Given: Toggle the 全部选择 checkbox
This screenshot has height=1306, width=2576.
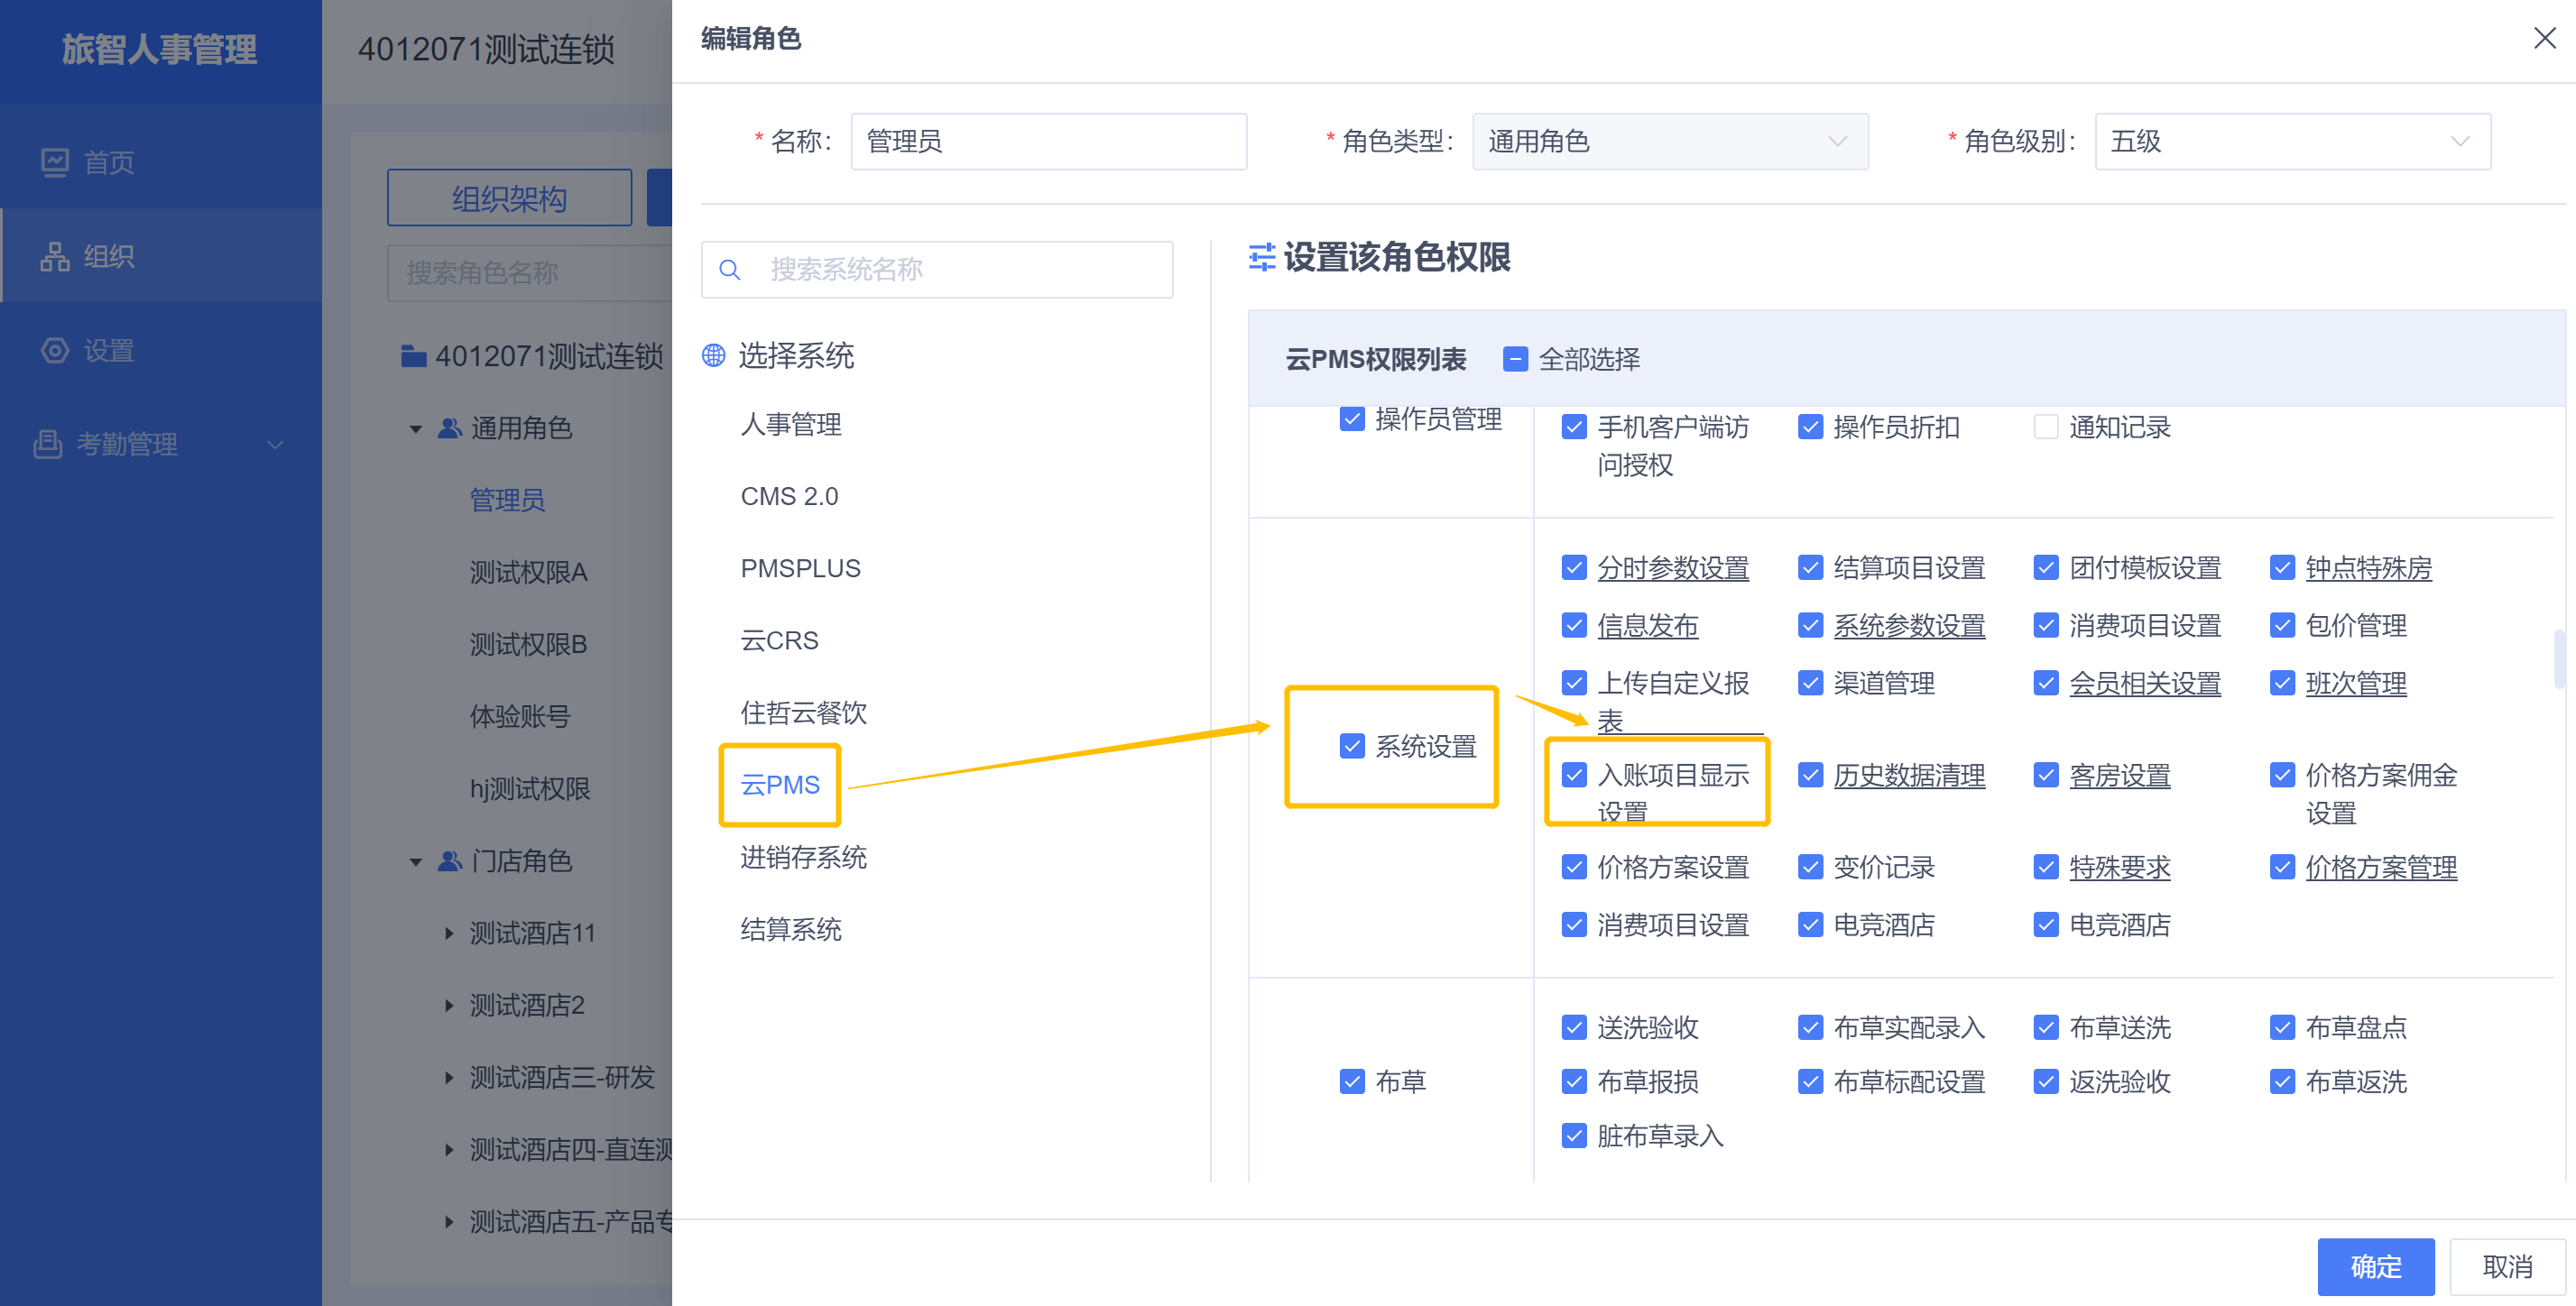Looking at the screenshot, I should click(1515, 359).
